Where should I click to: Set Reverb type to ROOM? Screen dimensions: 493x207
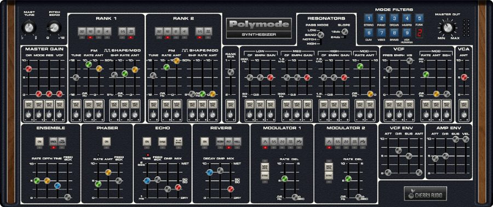coord(220,141)
